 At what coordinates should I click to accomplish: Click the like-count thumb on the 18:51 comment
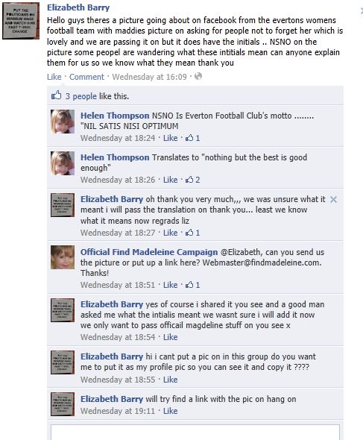(189, 285)
